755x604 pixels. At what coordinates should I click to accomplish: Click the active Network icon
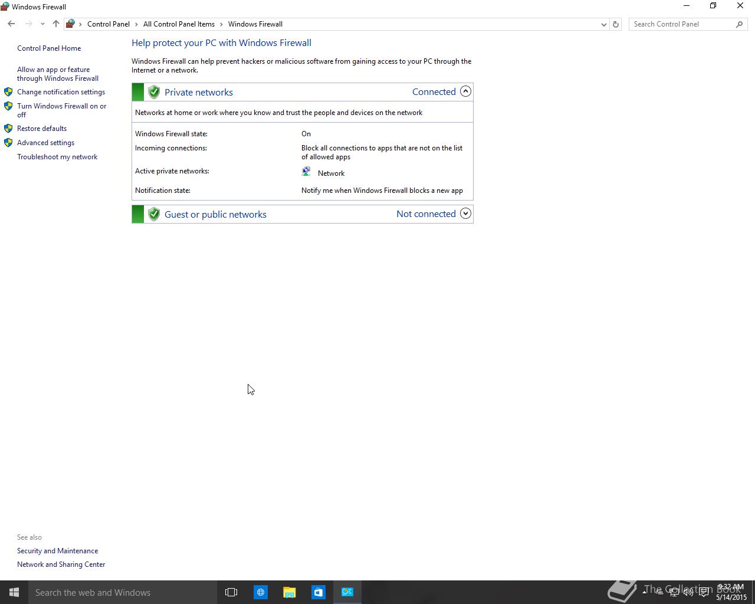pos(306,172)
